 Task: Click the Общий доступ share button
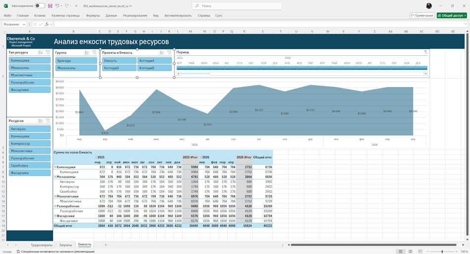point(452,15)
